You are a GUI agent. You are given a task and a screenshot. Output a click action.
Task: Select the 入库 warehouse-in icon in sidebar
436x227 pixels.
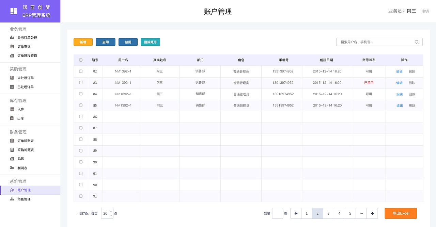coord(12,109)
